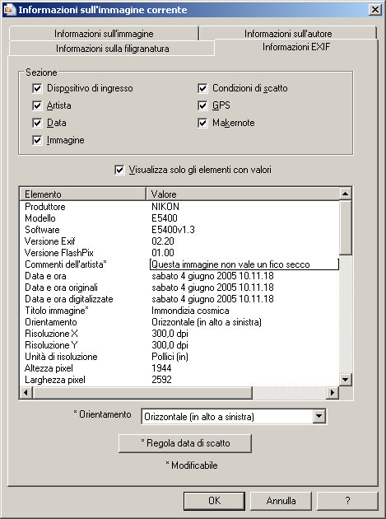Select the Produttore row
The width and height of the screenshot is (386, 519).
click(179, 207)
